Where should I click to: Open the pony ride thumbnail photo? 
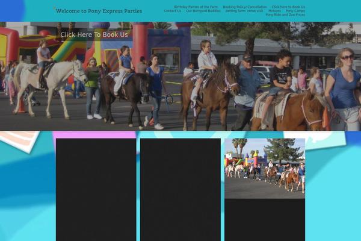(265, 169)
